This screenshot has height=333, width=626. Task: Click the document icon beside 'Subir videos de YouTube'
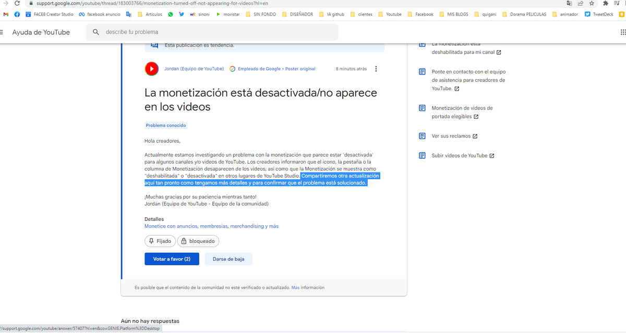[x=423, y=155]
